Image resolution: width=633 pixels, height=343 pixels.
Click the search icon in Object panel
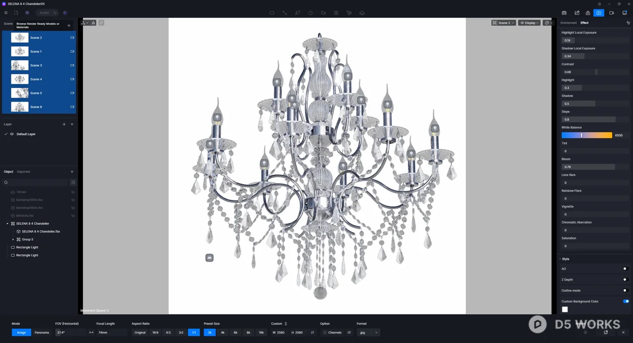coord(6,183)
